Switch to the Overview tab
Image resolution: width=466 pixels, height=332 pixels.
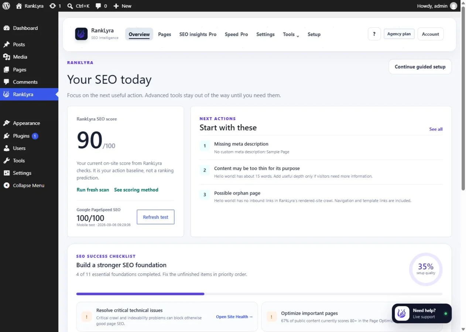pos(139,34)
